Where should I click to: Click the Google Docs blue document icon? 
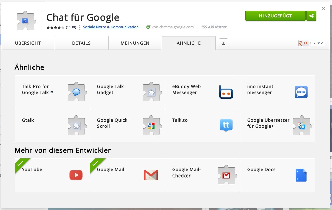[301, 175]
